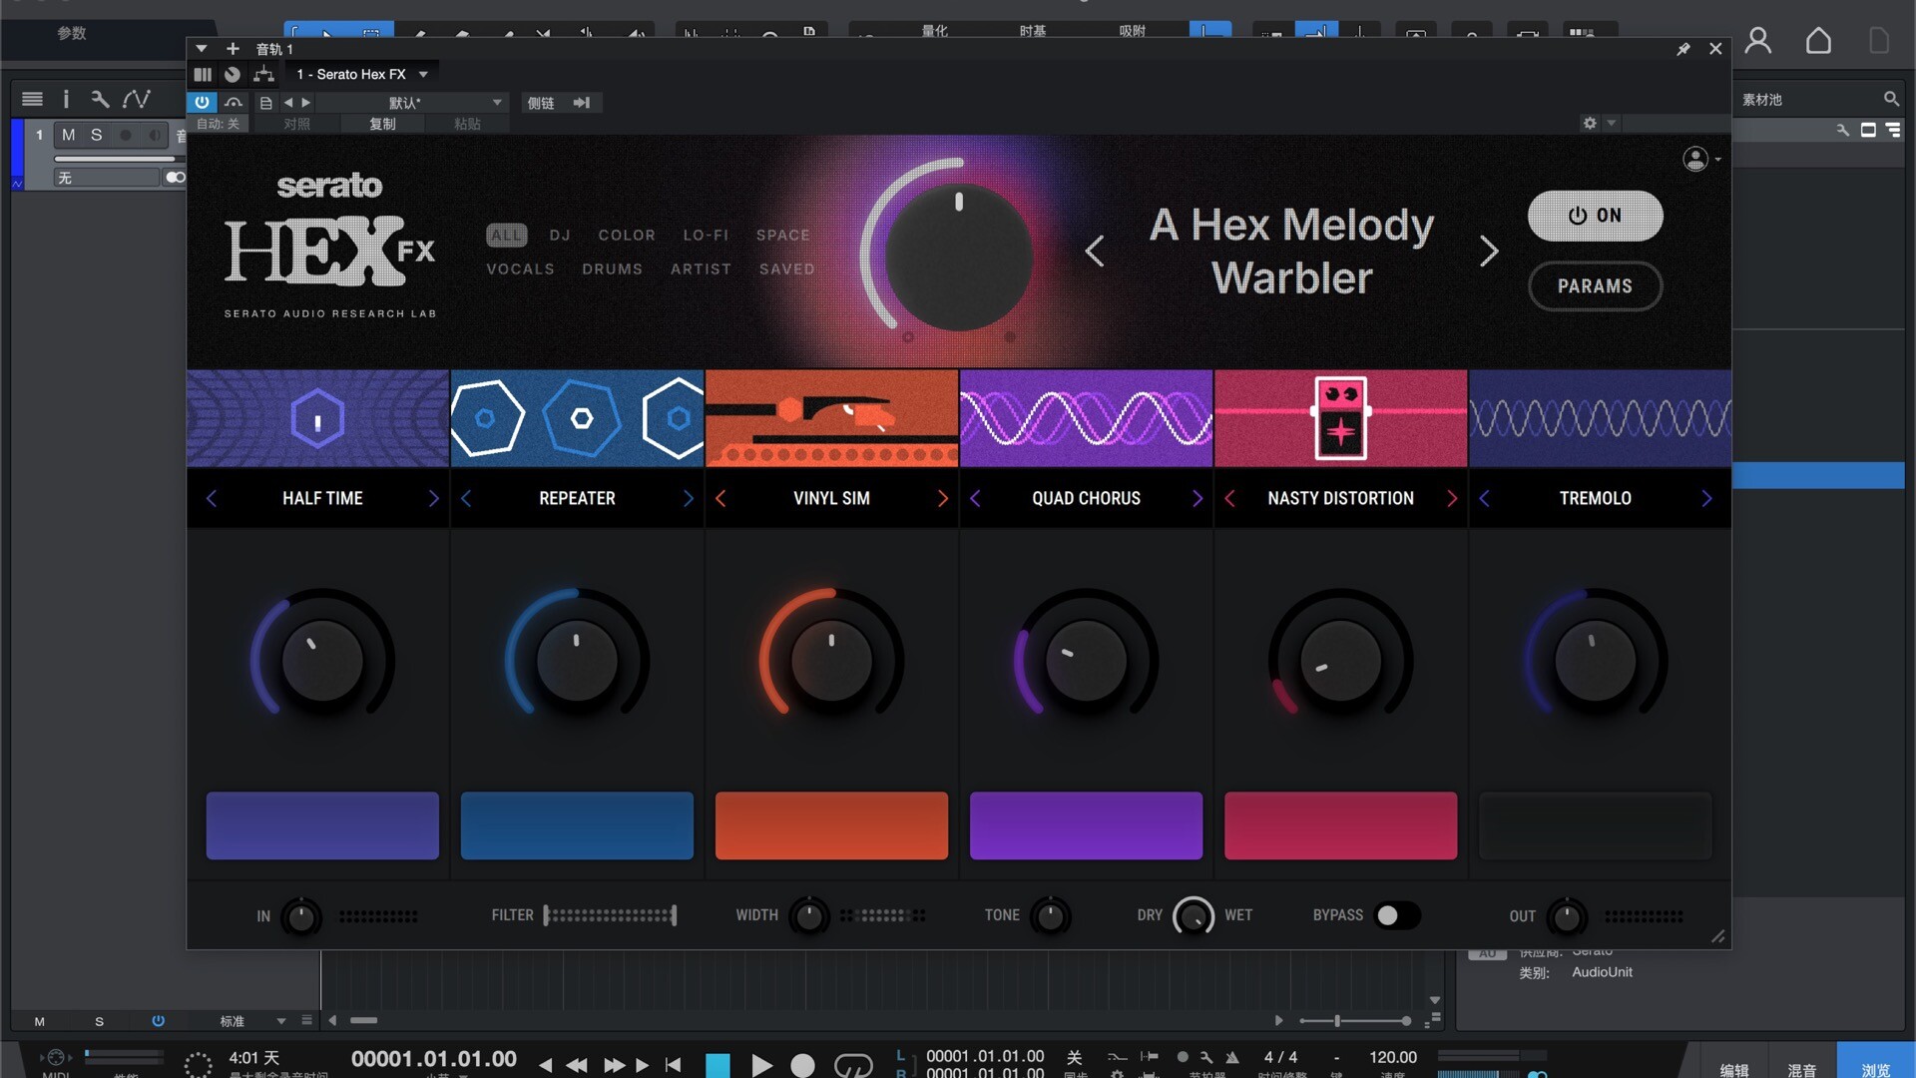Open the 默认 preset dropdown
Screen dimensions: 1916x1078
[x=411, y=102]
